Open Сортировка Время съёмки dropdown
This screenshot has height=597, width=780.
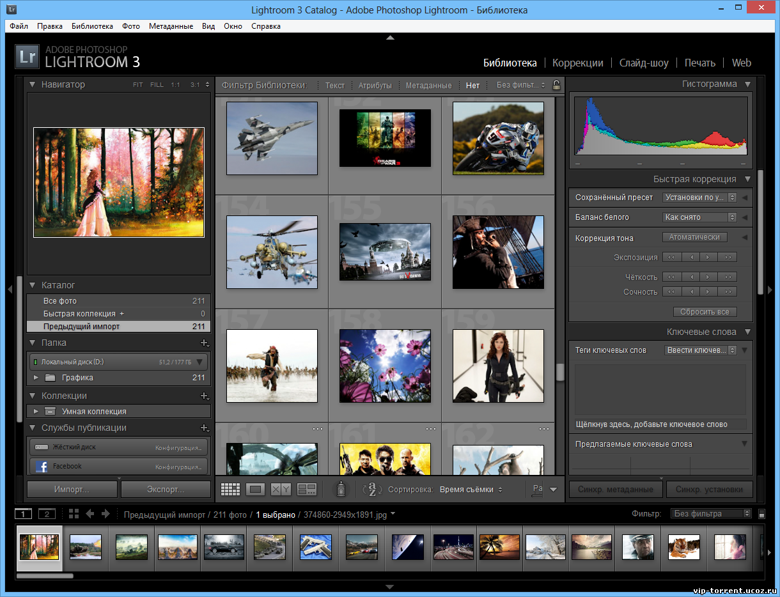tap(471, 490)
